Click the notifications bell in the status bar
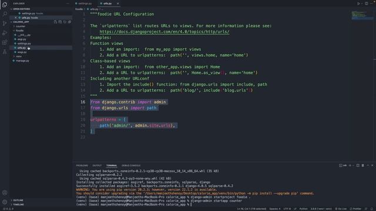376x211 pixels. coord(372,209)
